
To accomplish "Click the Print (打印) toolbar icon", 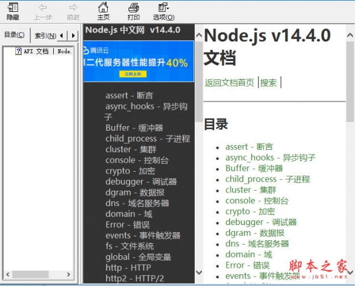I will [133, 11].
